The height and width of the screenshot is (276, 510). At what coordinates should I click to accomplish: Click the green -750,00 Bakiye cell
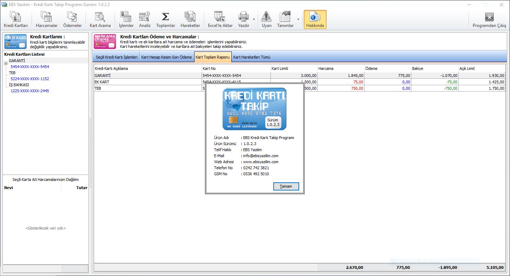(435, 88)
